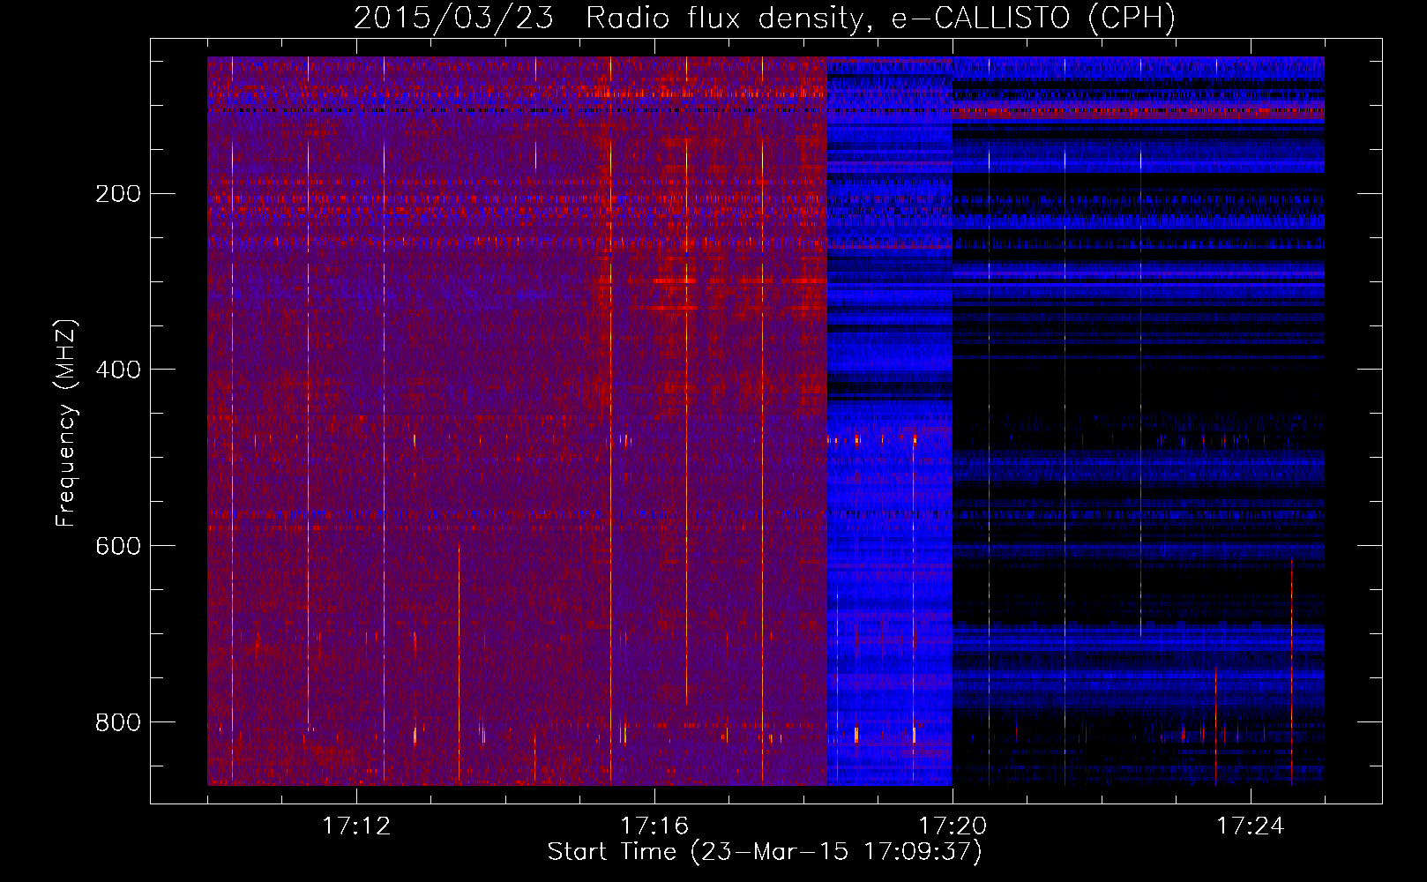This screenshot has width=1427, height=882.
Task: Click the 400 frequency tick label
Action: pyautogui.click(x=118, y=370)
